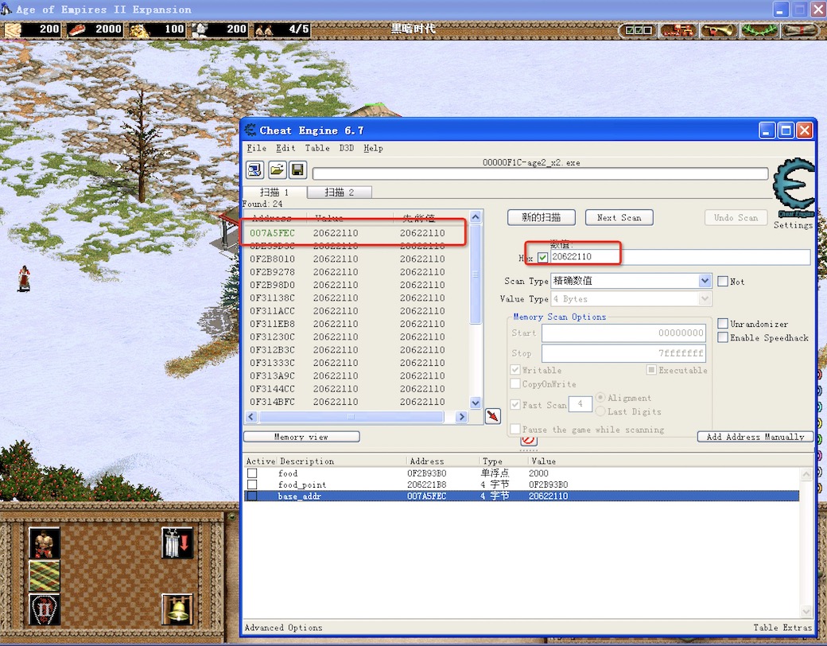Open the game objectives checklist icon
The image size is (827, 646).
point(638,30)
